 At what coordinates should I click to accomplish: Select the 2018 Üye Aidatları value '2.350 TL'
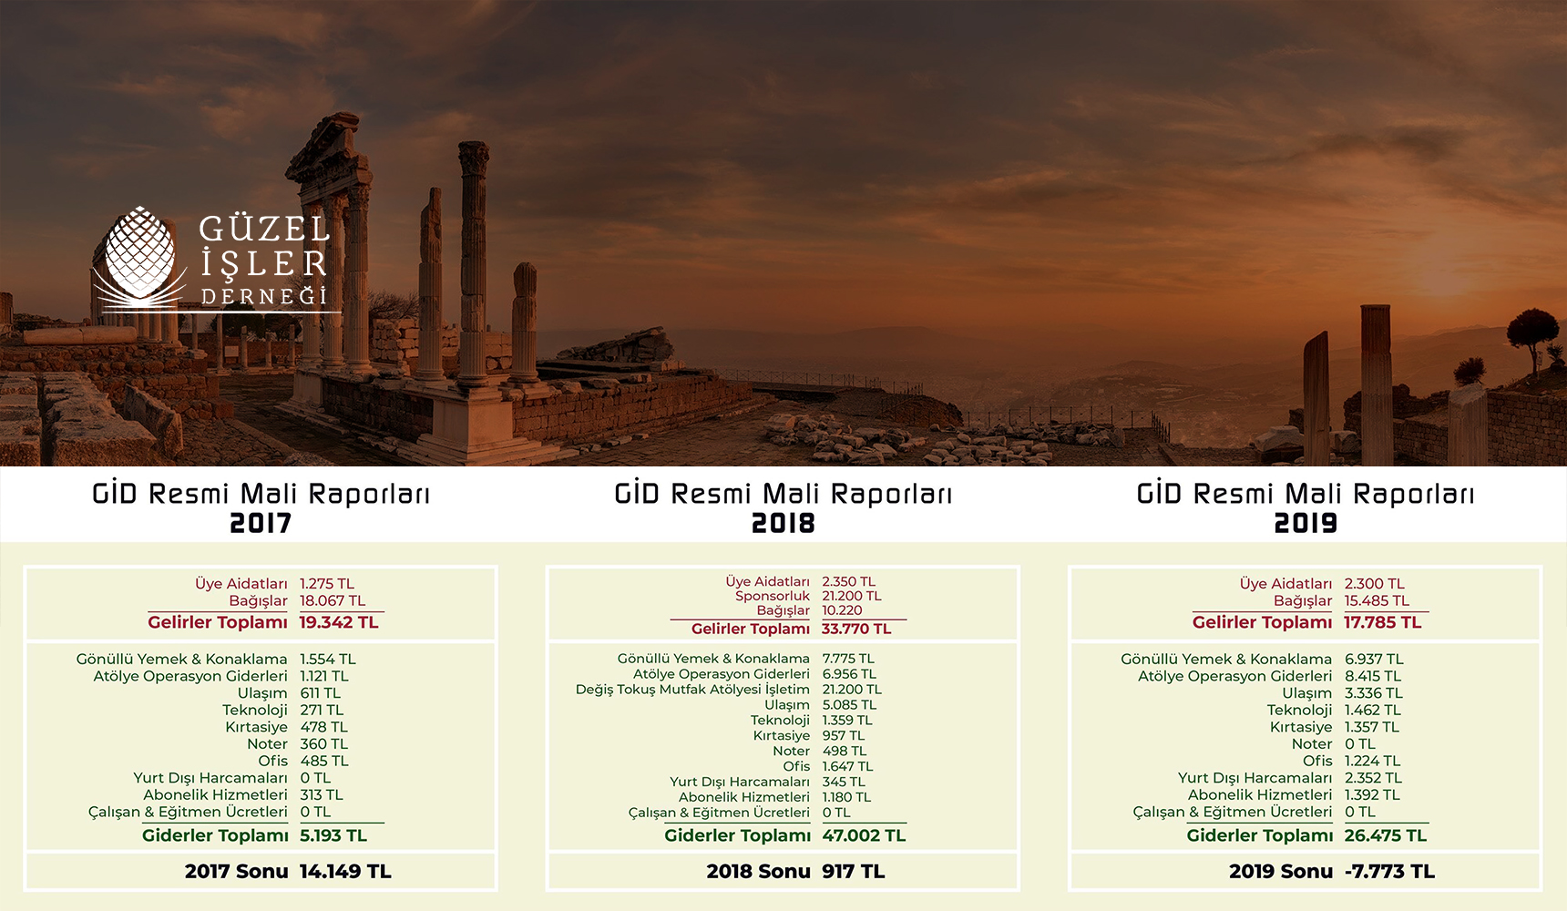pos(849,582)
